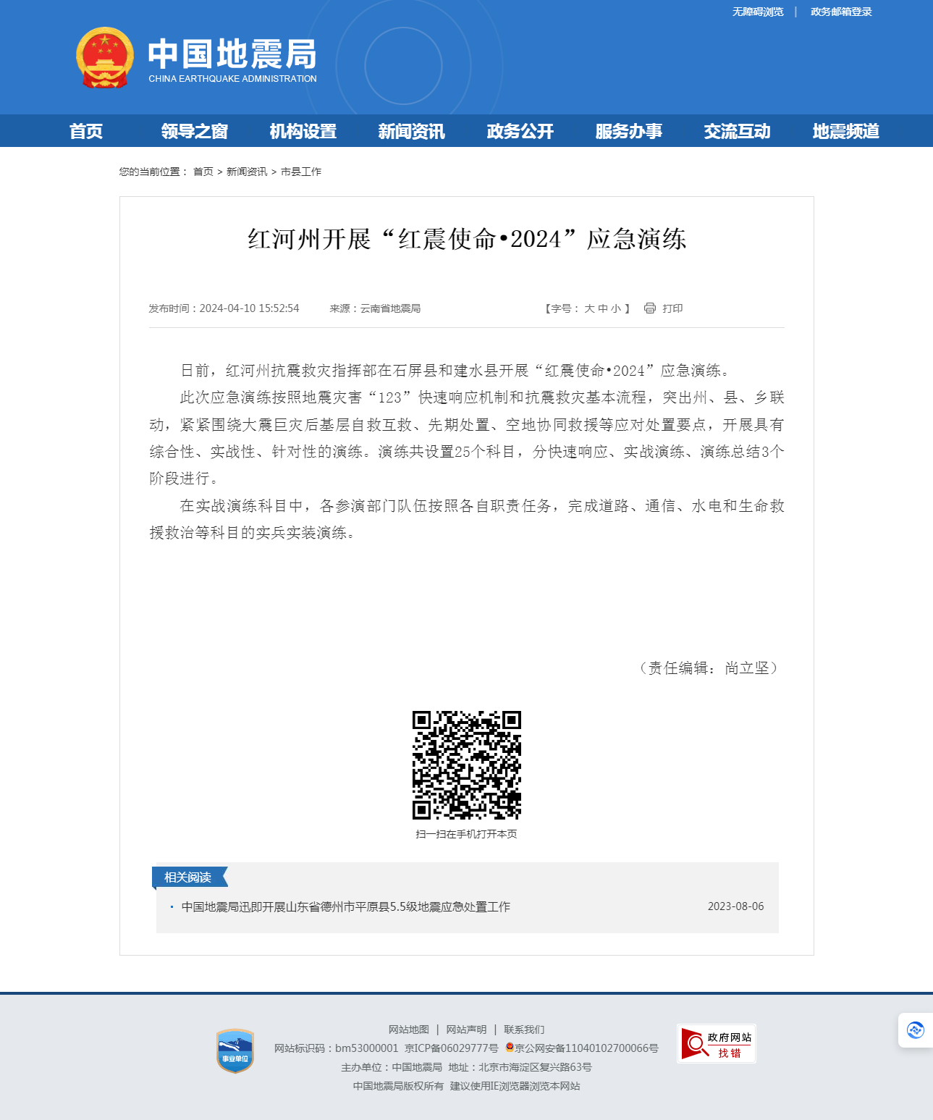933x1120 pixels.
Task: Open the 新闻资讯 navigation menu
Action: pyautogui.click(x=411, y=131)
